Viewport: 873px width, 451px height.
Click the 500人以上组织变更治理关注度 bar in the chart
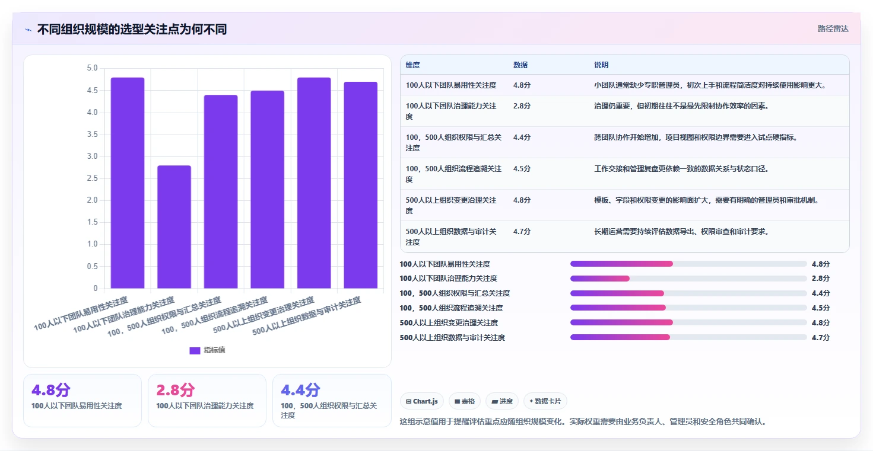(314, 183)
